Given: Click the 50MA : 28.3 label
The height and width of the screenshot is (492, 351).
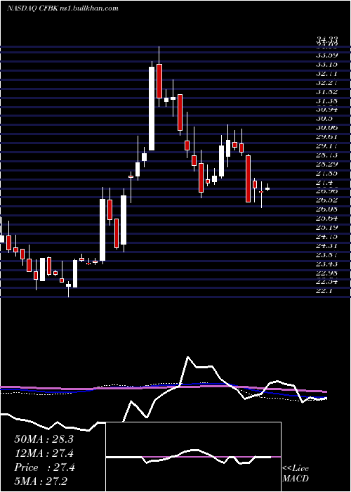Looking at the screenshot, I should [x=44, y=439].
